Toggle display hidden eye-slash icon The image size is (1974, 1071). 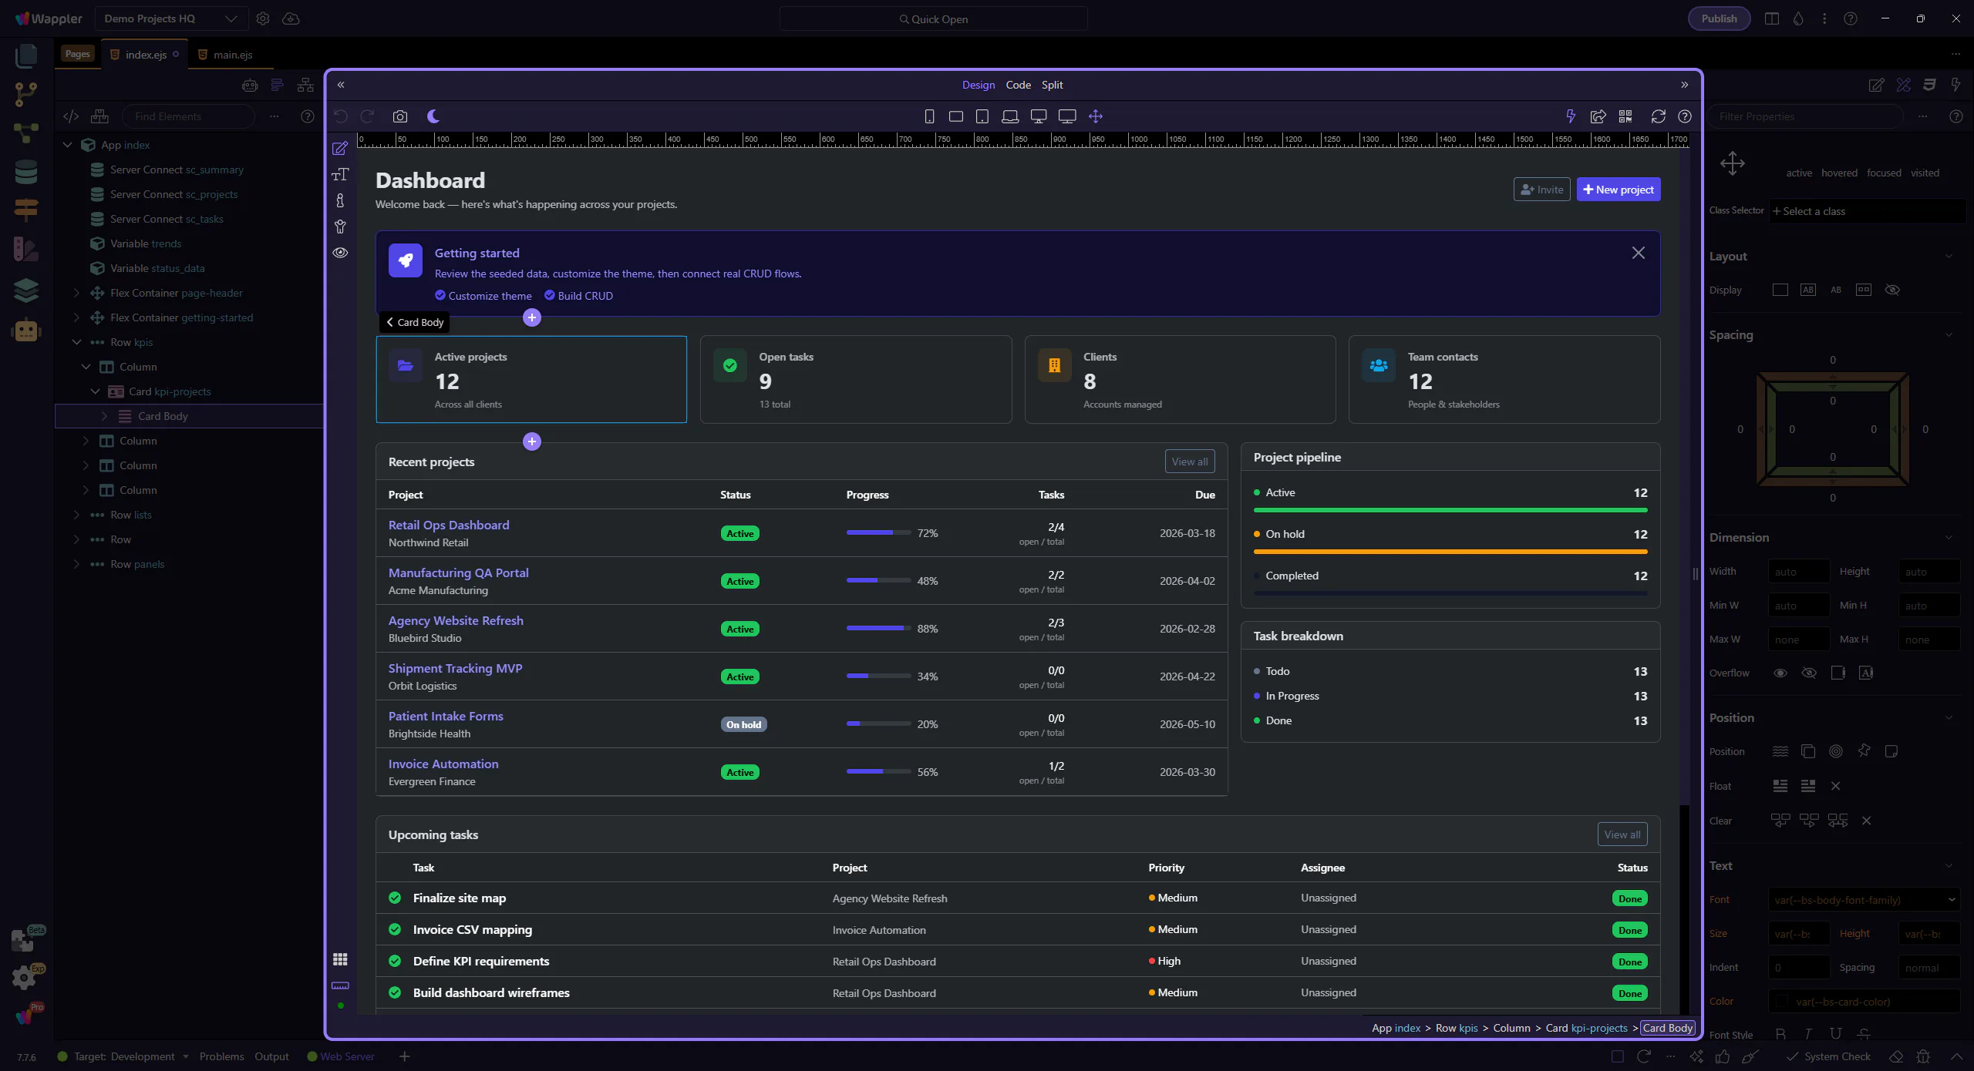pos(1891,290)
